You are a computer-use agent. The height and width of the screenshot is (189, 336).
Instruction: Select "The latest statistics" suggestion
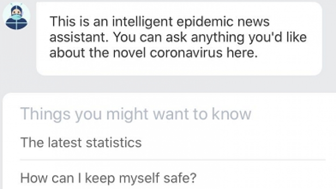tap(81, 142)
